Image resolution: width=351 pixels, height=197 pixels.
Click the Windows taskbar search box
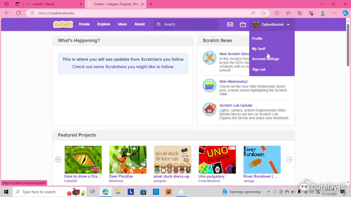pos(49,192)
